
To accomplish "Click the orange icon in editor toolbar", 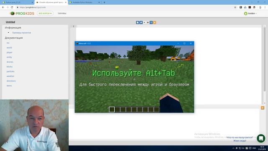I will point(155,22).
